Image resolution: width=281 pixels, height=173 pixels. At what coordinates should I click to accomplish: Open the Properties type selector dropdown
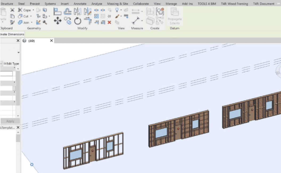pos(18,52)
